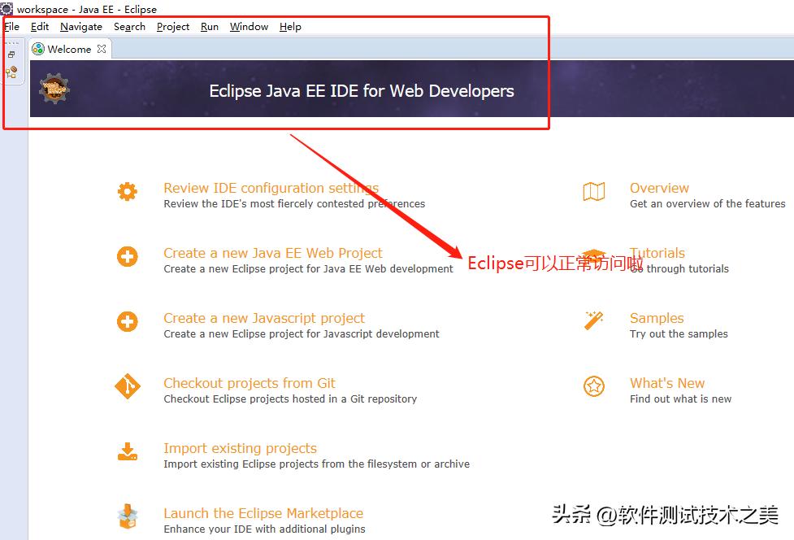The height and width of the screenshot is (540, 794).
Task: Click the Eclipse application icon in the title bar
Action: [7, 9]
